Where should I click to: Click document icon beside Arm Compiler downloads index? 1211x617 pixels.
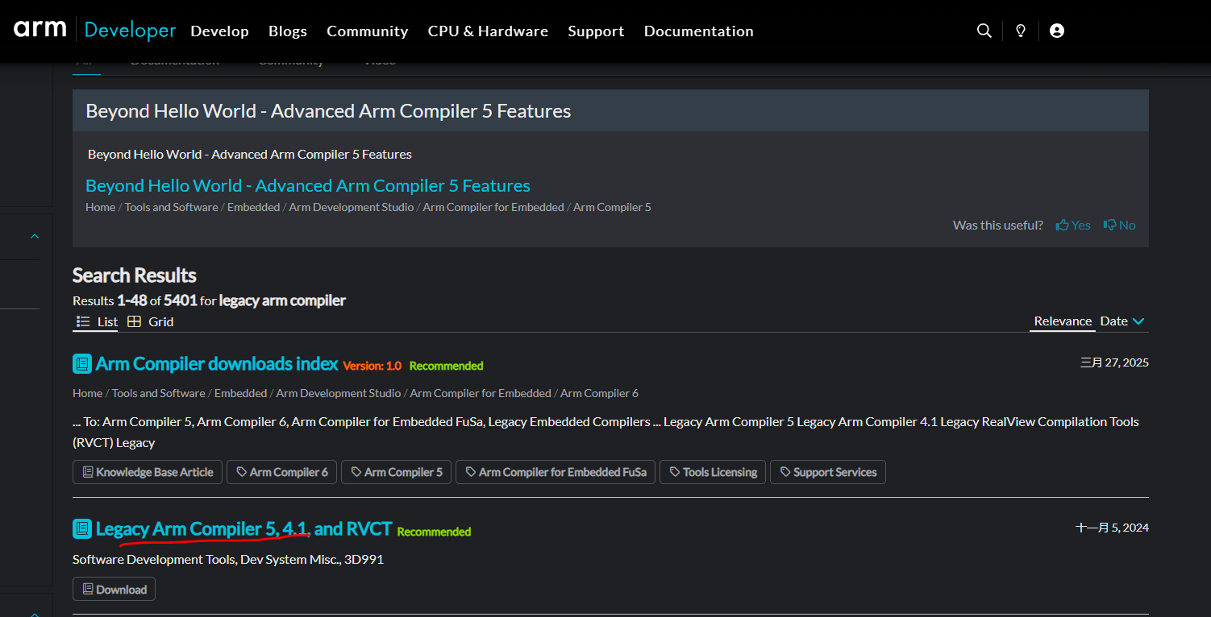(82, 364)
